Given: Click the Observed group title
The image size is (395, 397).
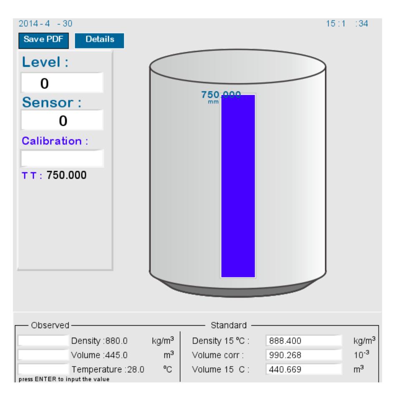Looking at the screenshot, I should 50,325.
